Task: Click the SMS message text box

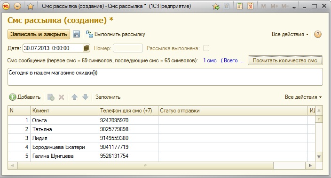Action: click(x=165, y=77)
